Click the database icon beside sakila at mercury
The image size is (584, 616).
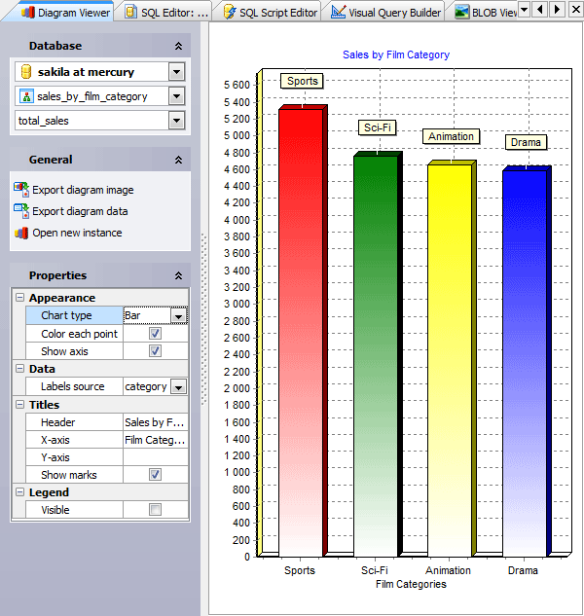tap(27, 72)
